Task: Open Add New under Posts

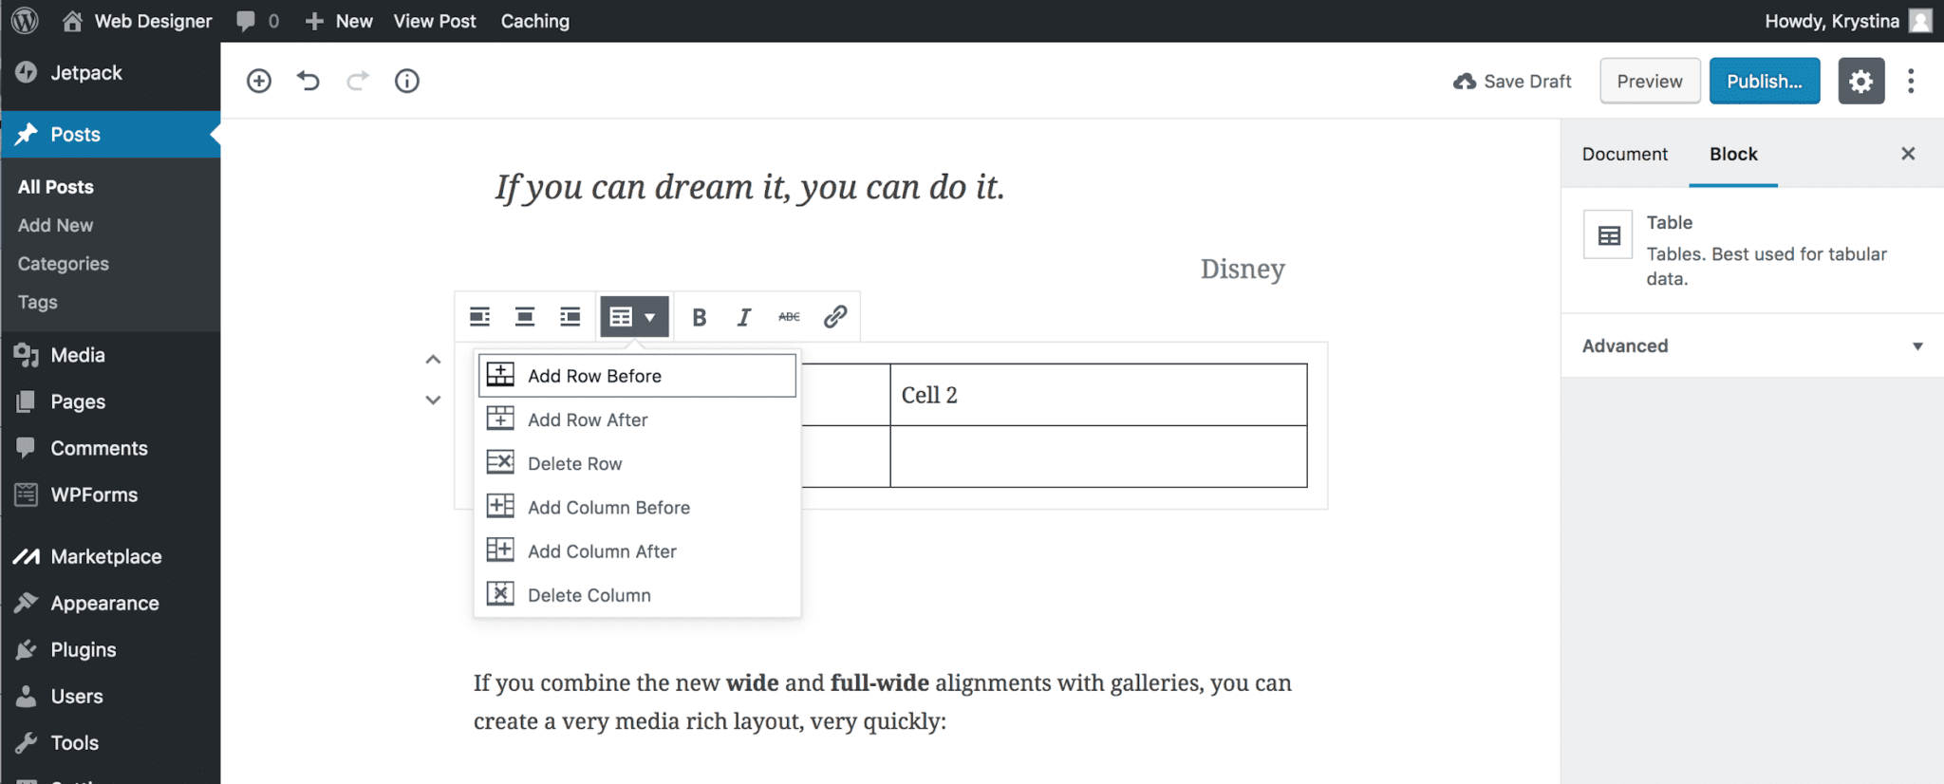Action: pos(55,225)
